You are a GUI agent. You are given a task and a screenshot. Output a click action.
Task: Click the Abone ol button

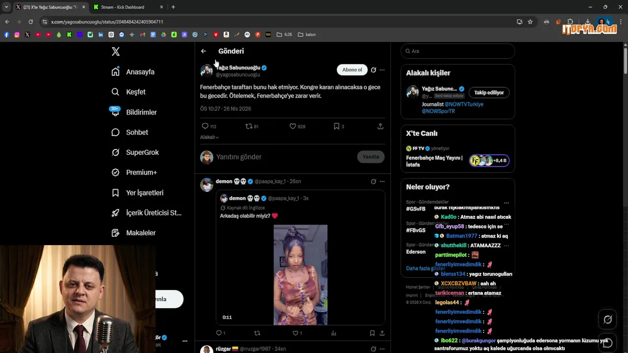(x=352, y=70)
